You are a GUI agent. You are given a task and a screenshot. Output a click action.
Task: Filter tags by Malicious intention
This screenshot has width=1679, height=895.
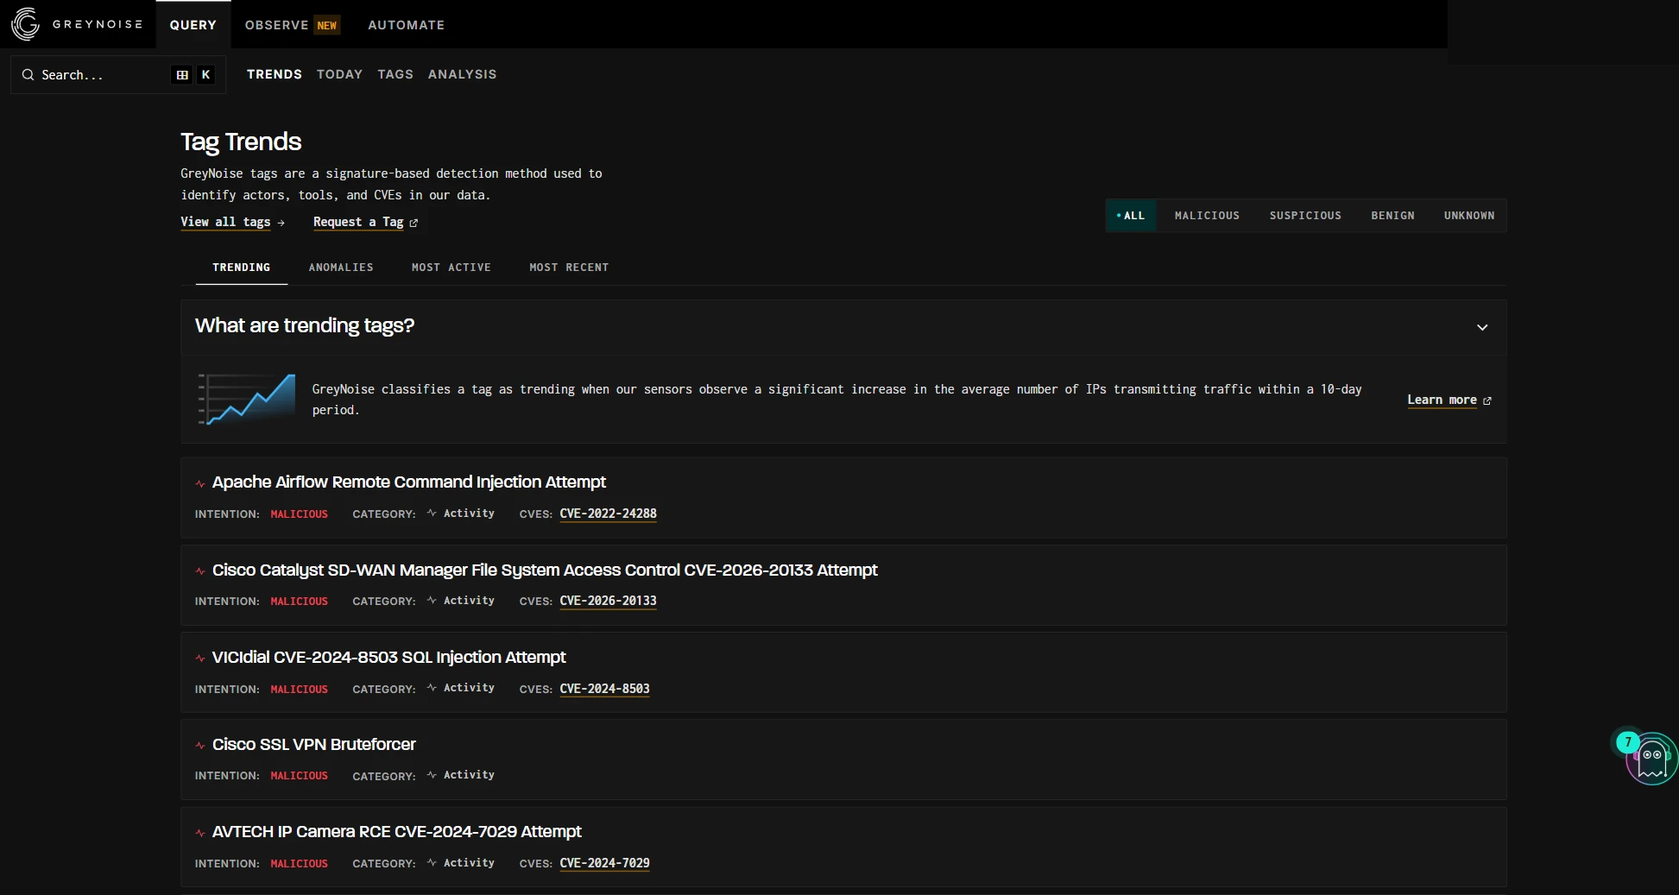point(1207,216)
